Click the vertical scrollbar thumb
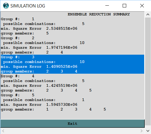The image size is (151, 134). (x=148, y=71)
